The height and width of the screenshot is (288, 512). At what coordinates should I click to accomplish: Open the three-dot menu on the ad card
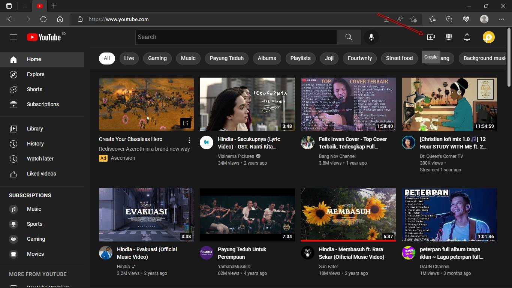tap(189, 140)
